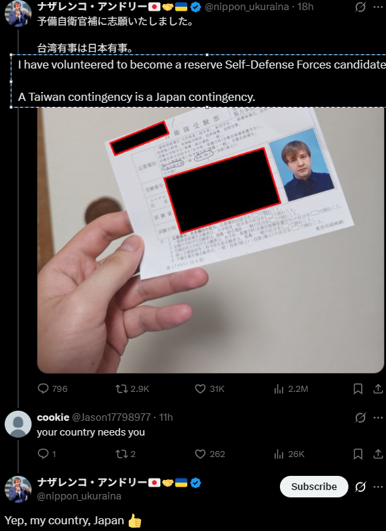This screenshot has height=531, width=386.
Task: Repost cookie's reply showing 2 reposts
Action: click(x=125, y=454)
